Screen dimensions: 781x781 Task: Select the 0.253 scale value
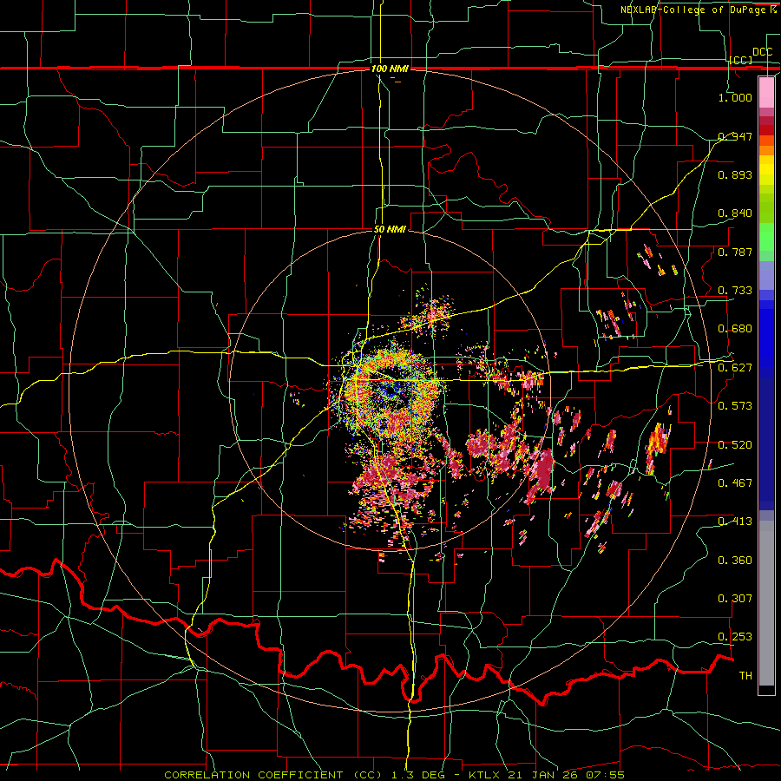(735, 637)
